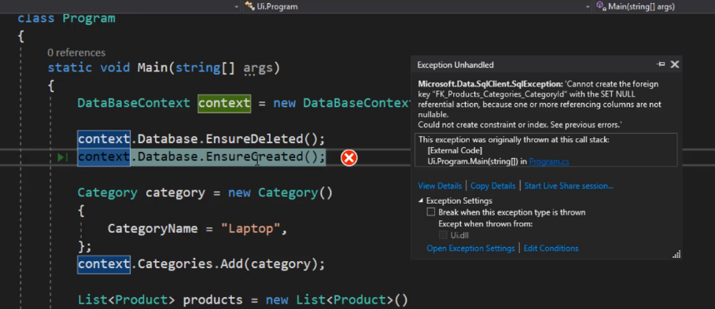Image resolution: width=715 pixels, height=309 pixels.
Task: Enable Break when this exception type is thrown
Action: coord(431,212)
